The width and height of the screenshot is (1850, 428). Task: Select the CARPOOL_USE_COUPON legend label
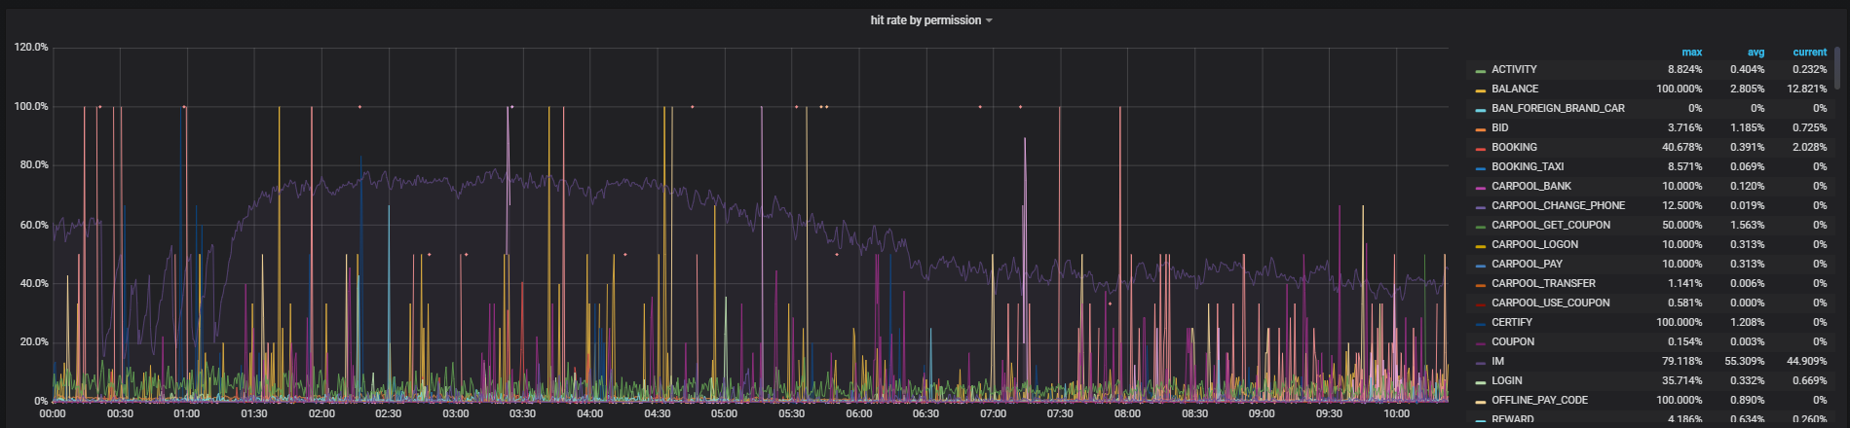click(1550, 303)
